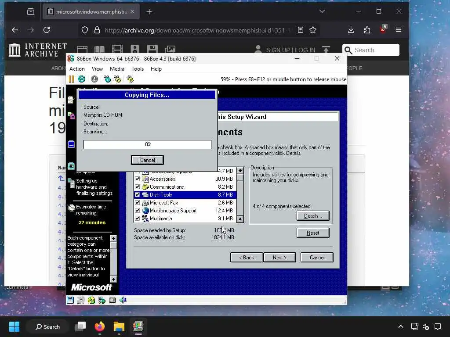Uncheck the Accessories component
450x337 pixels.
(x=137, y=179)
